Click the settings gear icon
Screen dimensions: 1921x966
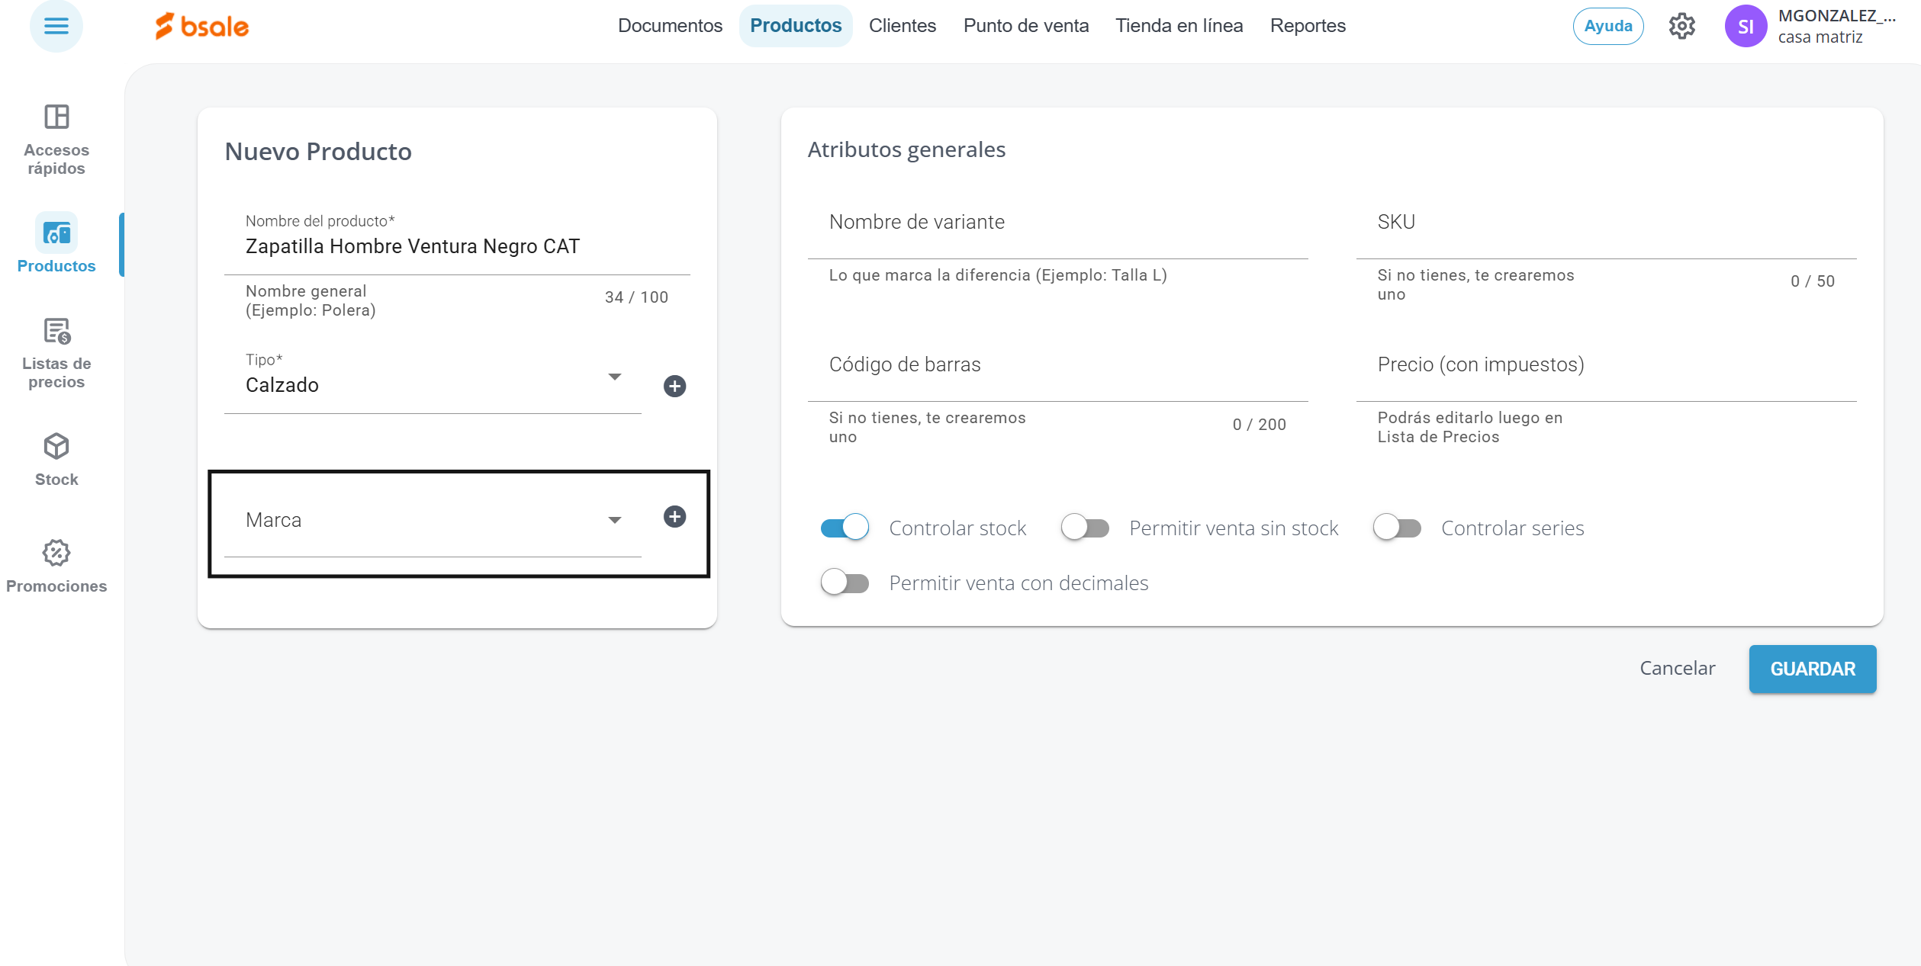coord(1681,26)
